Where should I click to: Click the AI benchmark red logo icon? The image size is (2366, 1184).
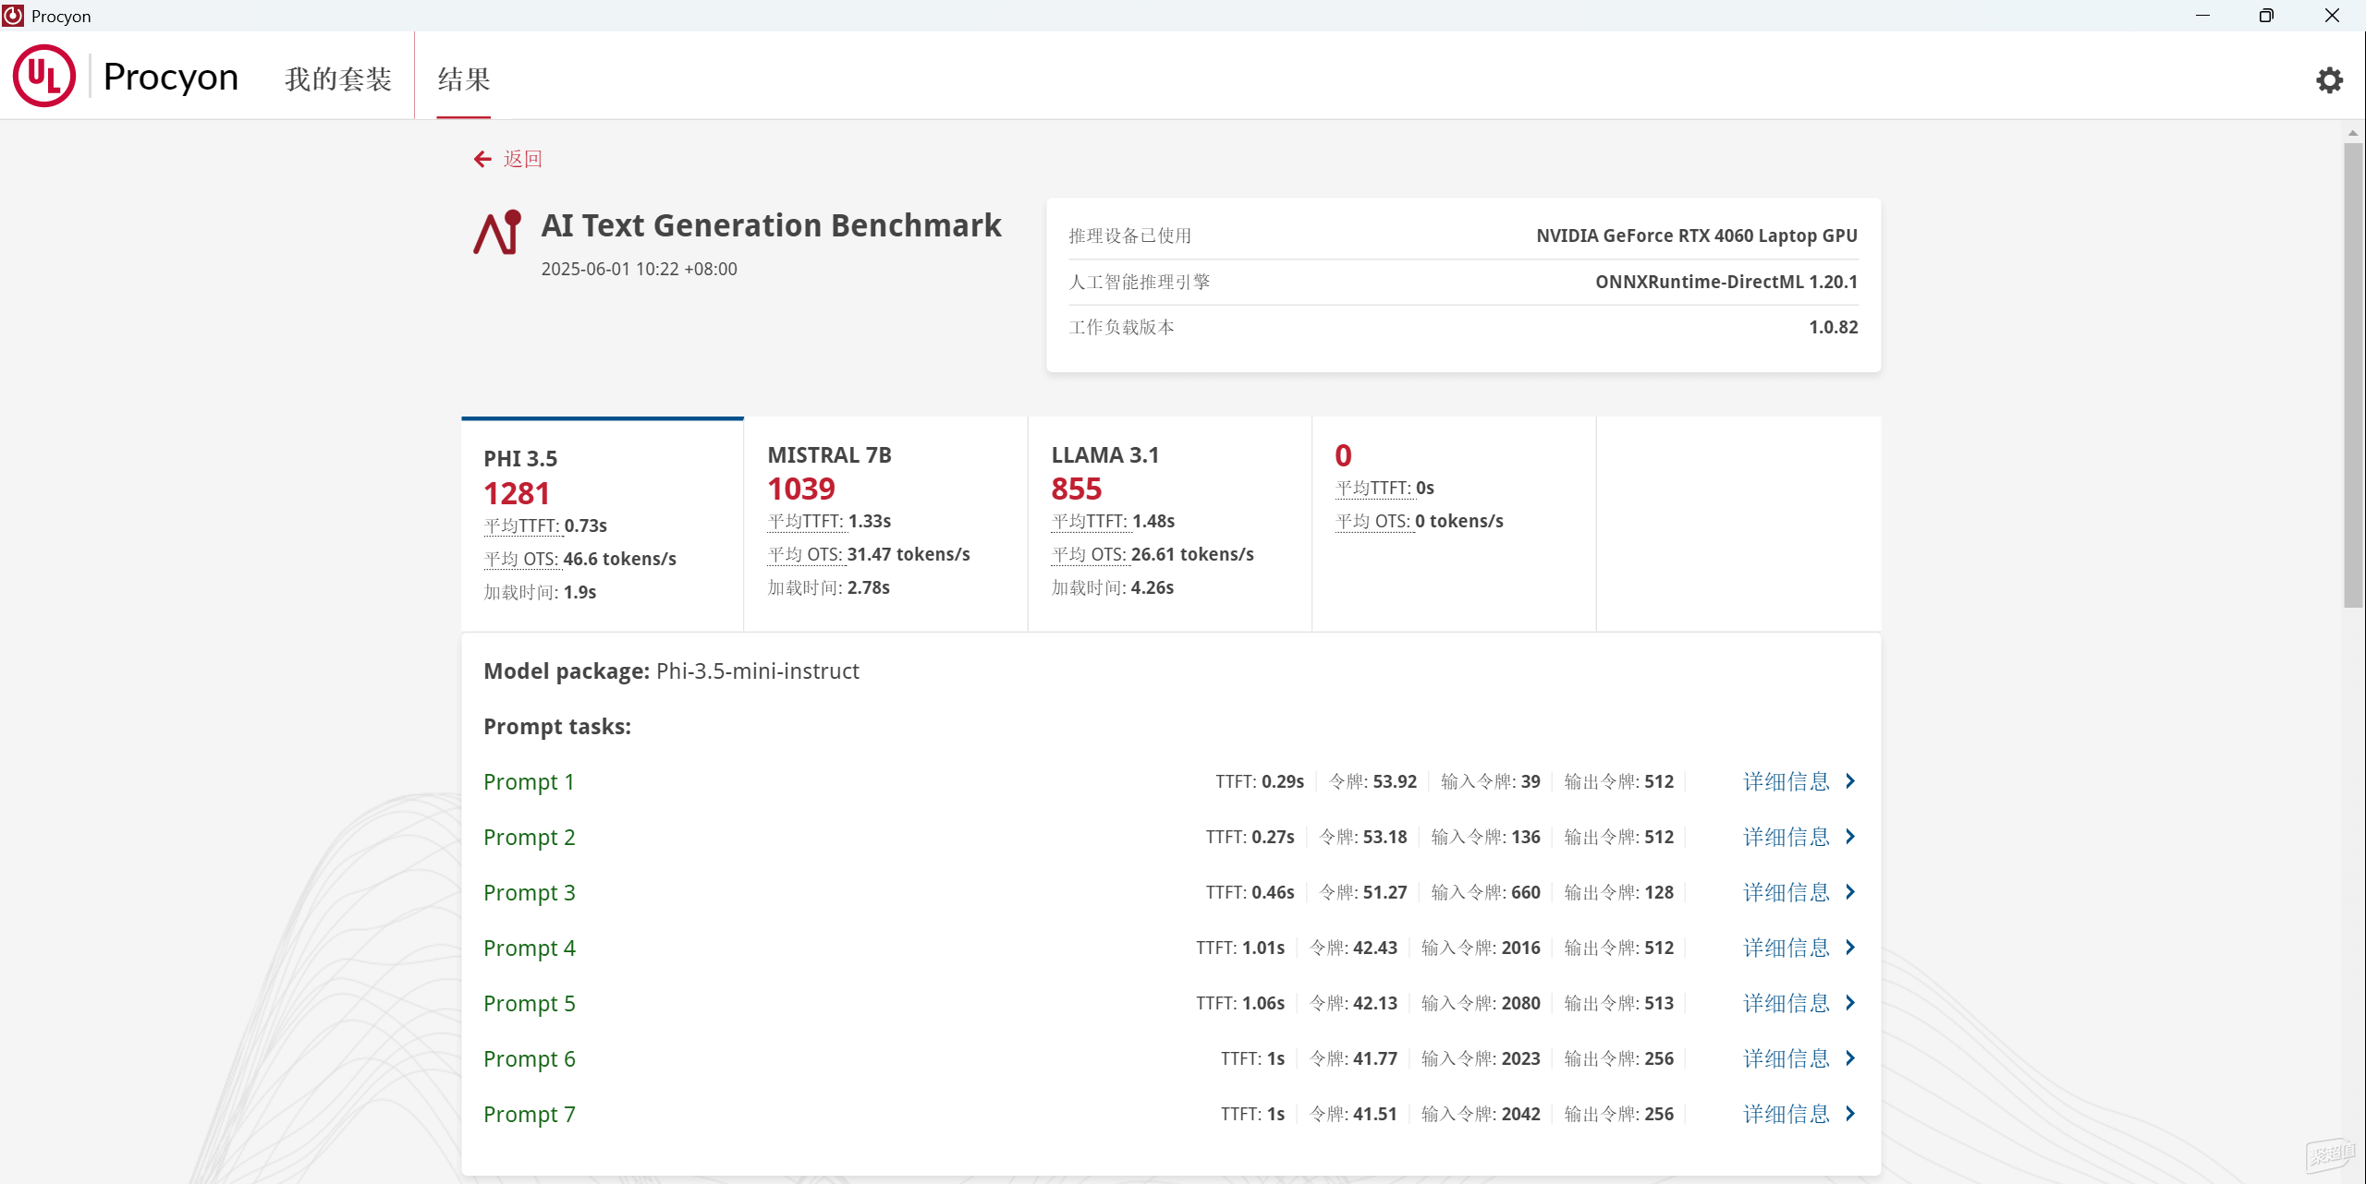[x=498, y=232]
